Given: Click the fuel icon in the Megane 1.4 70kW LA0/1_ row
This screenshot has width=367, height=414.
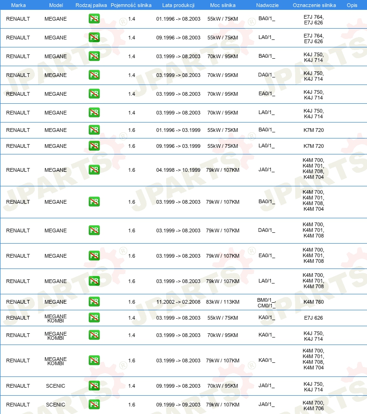Looking at the screenshot, I should [94, 113].
